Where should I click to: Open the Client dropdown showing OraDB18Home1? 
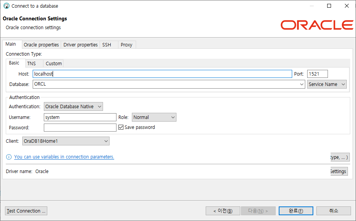pos(66,141)
